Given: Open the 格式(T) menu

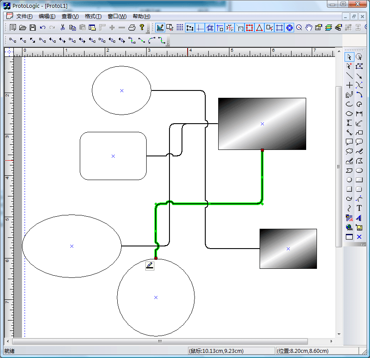Looking at the screenshot, I should pyautogui.click(x=93, y=16).
